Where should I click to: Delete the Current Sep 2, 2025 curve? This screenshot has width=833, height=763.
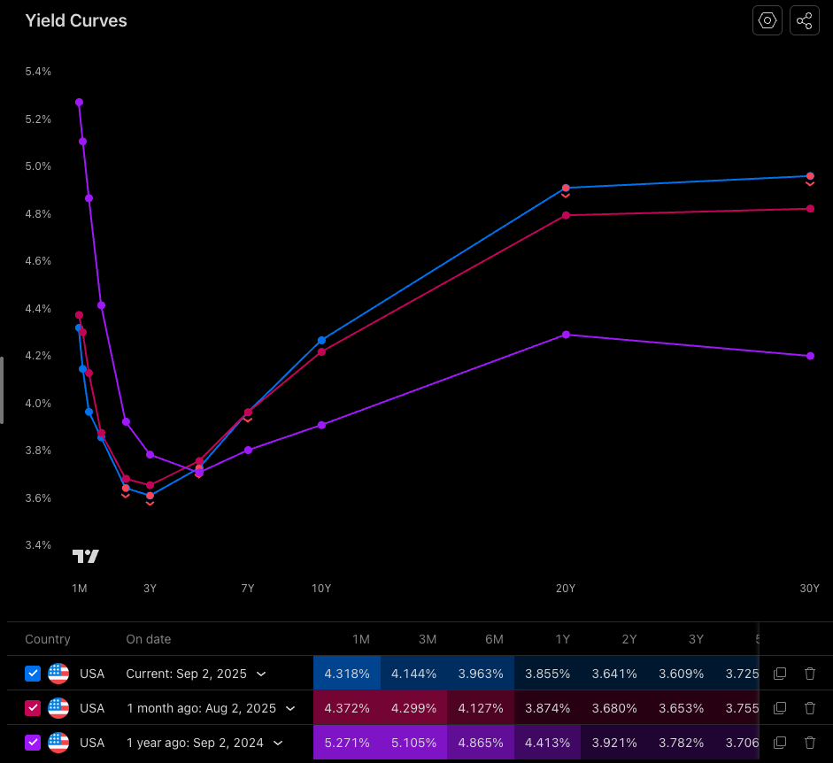point(810,674)
